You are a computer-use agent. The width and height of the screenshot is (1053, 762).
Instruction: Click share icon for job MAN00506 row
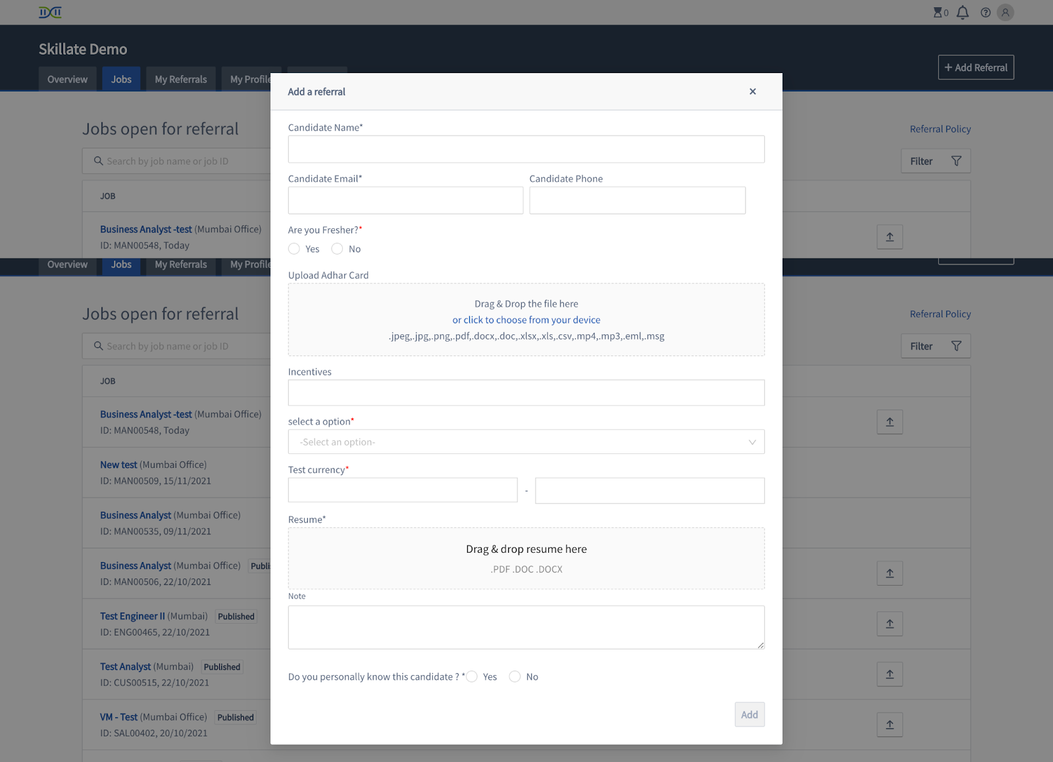point(890,573)
